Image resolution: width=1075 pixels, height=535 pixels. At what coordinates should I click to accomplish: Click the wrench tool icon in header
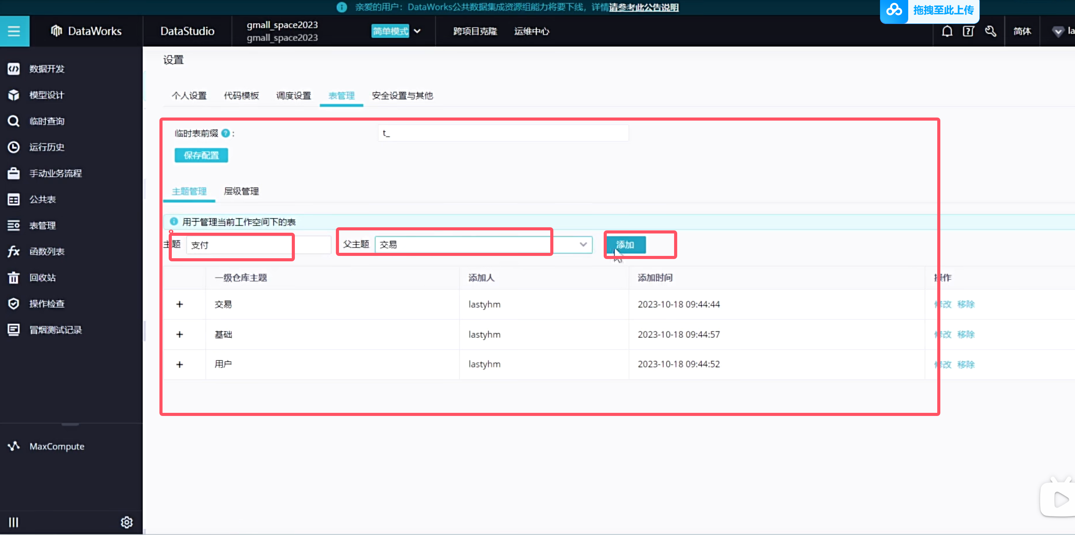pyautogui.click(x=990, y=31)
